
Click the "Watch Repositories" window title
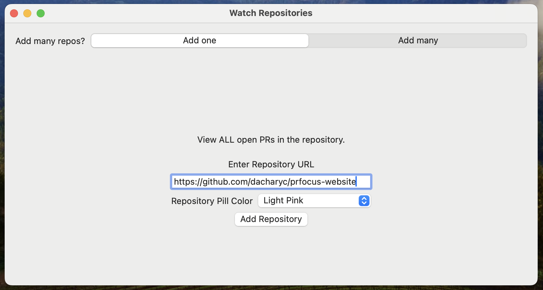coord(271,13)
